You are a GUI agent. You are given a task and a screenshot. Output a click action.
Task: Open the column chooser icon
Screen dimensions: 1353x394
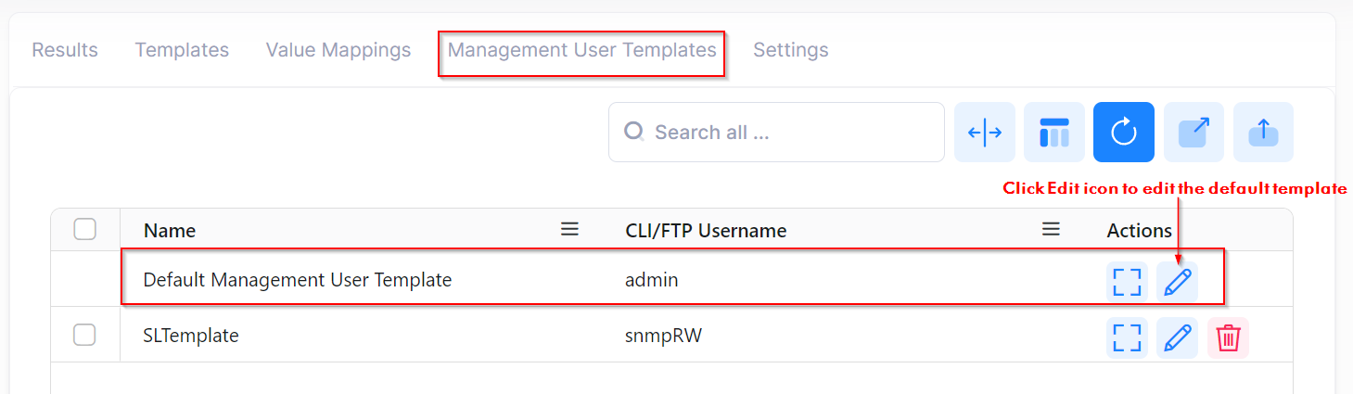(x=1054, y=133)
